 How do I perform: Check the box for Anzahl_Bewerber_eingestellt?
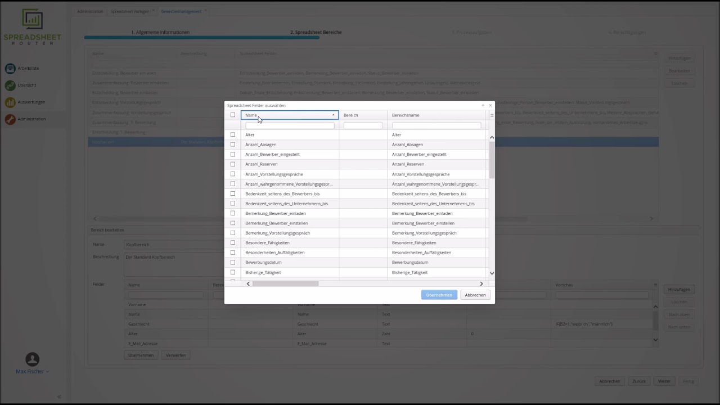click(x=233, y=154)
